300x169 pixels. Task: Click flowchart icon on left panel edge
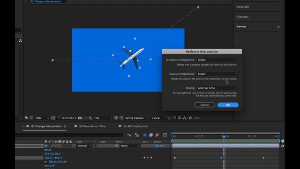(x=20, y=41)
